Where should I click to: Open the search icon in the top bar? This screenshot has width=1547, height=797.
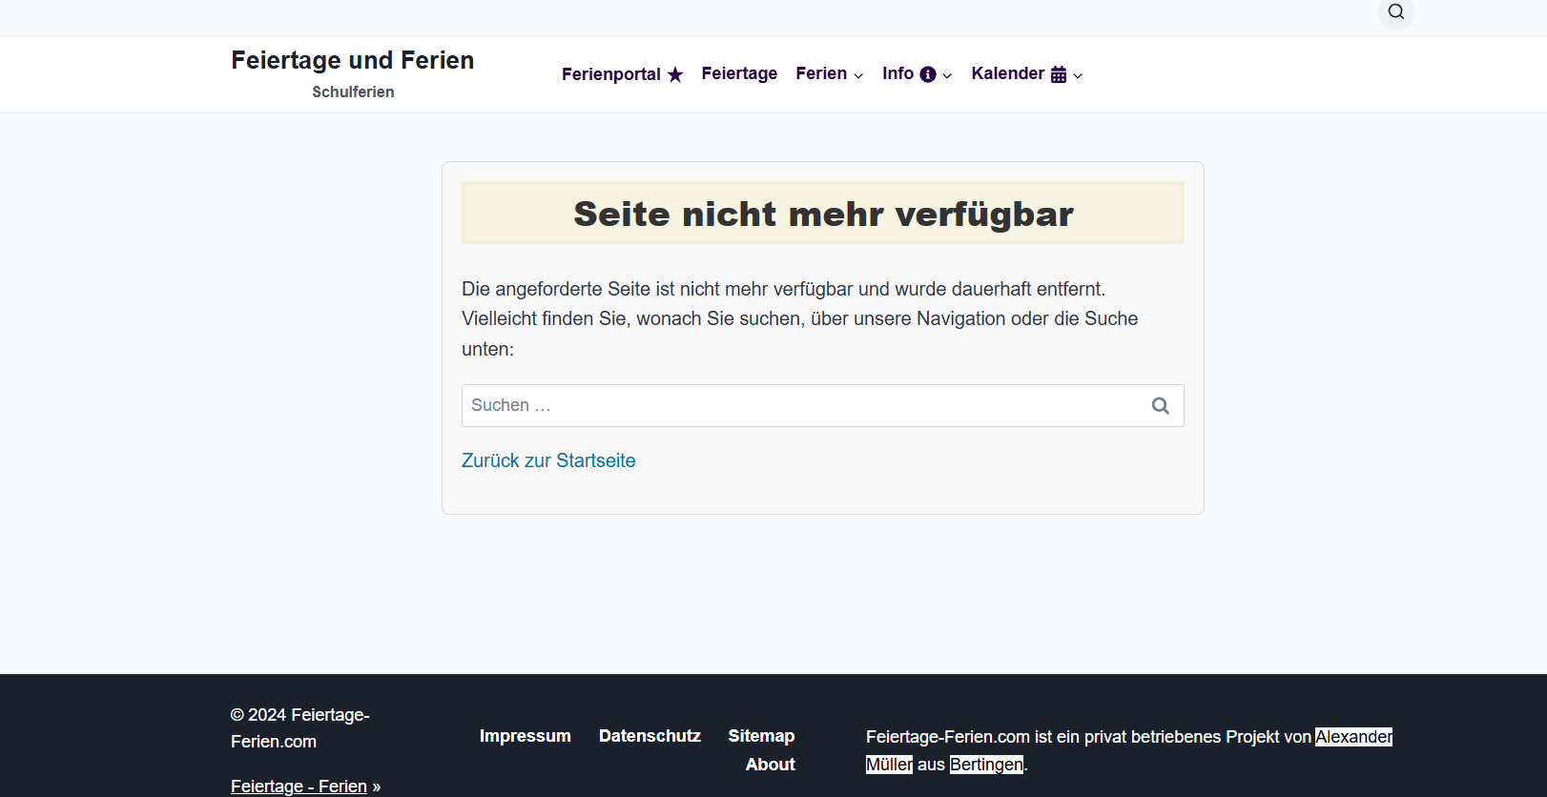point(1395,12)
